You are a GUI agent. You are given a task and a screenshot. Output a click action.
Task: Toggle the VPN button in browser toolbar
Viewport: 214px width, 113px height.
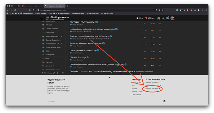point(182,10)
